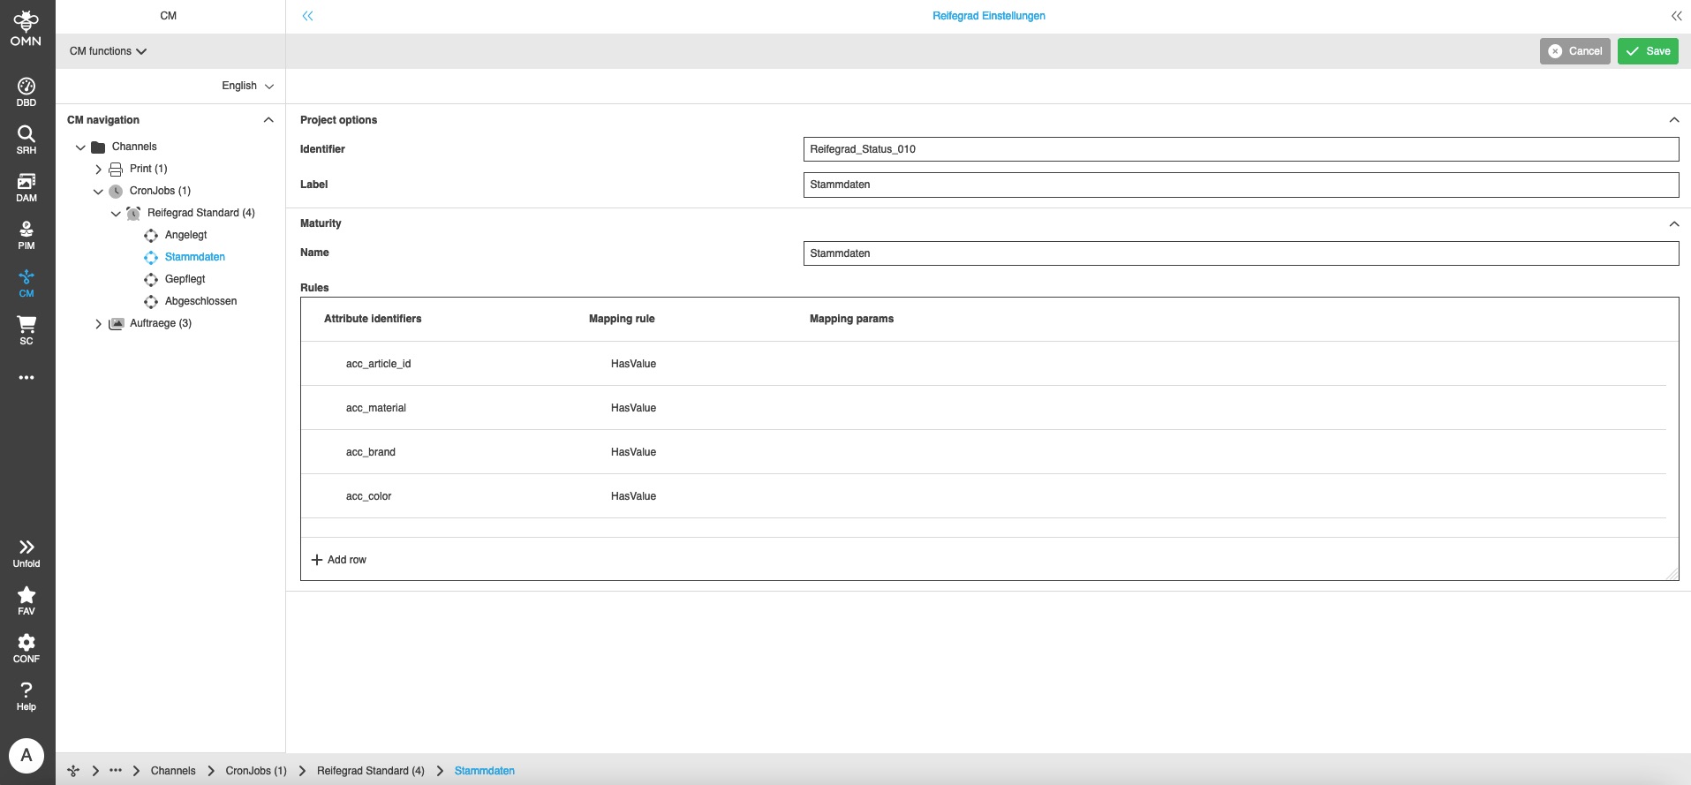Open Help

pyautogui.click(x=26, y=697)
